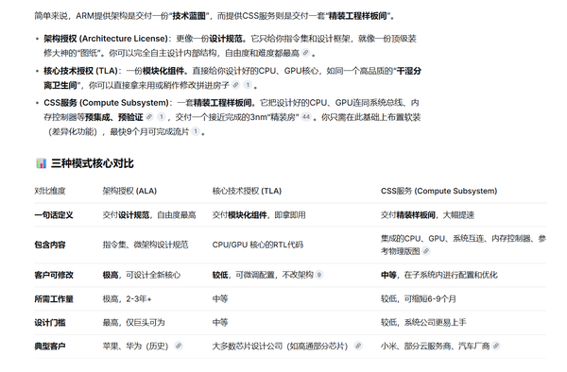Open source link icon after 预集成、预验证
Image resolution: width=567 pixels, height=372 pixels.
tap(149, 117)
